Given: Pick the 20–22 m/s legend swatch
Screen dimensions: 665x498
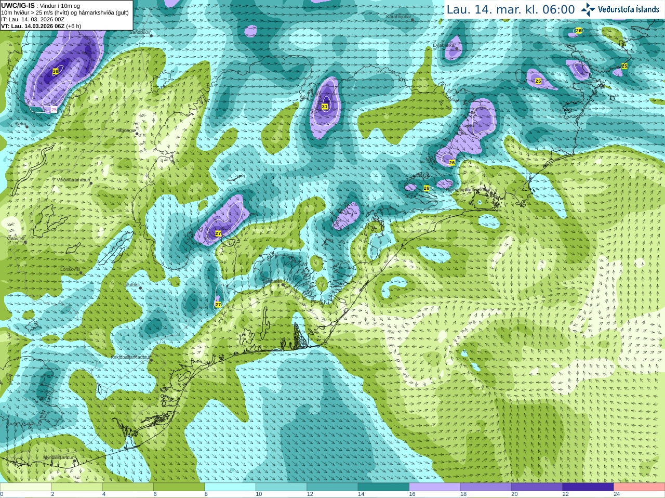Looking at the screenshot, I should click(x=537, y=487).
